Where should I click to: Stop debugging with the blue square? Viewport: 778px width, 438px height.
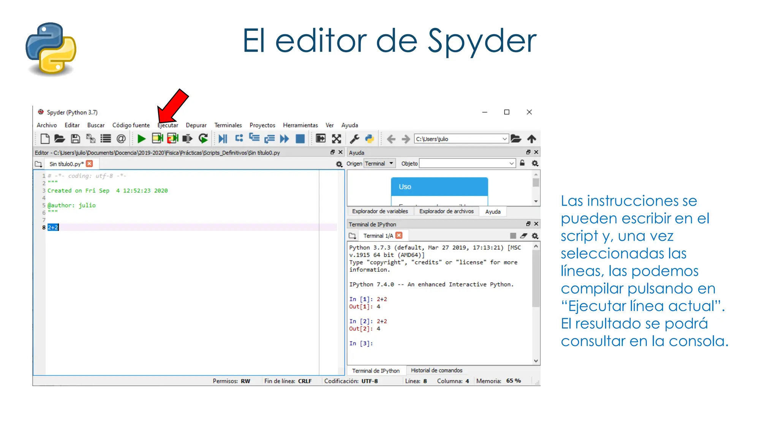[x=300, y=139]
